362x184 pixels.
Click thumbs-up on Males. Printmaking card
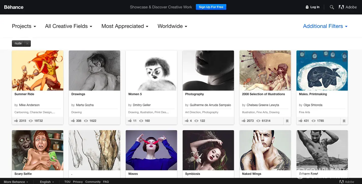301,121
